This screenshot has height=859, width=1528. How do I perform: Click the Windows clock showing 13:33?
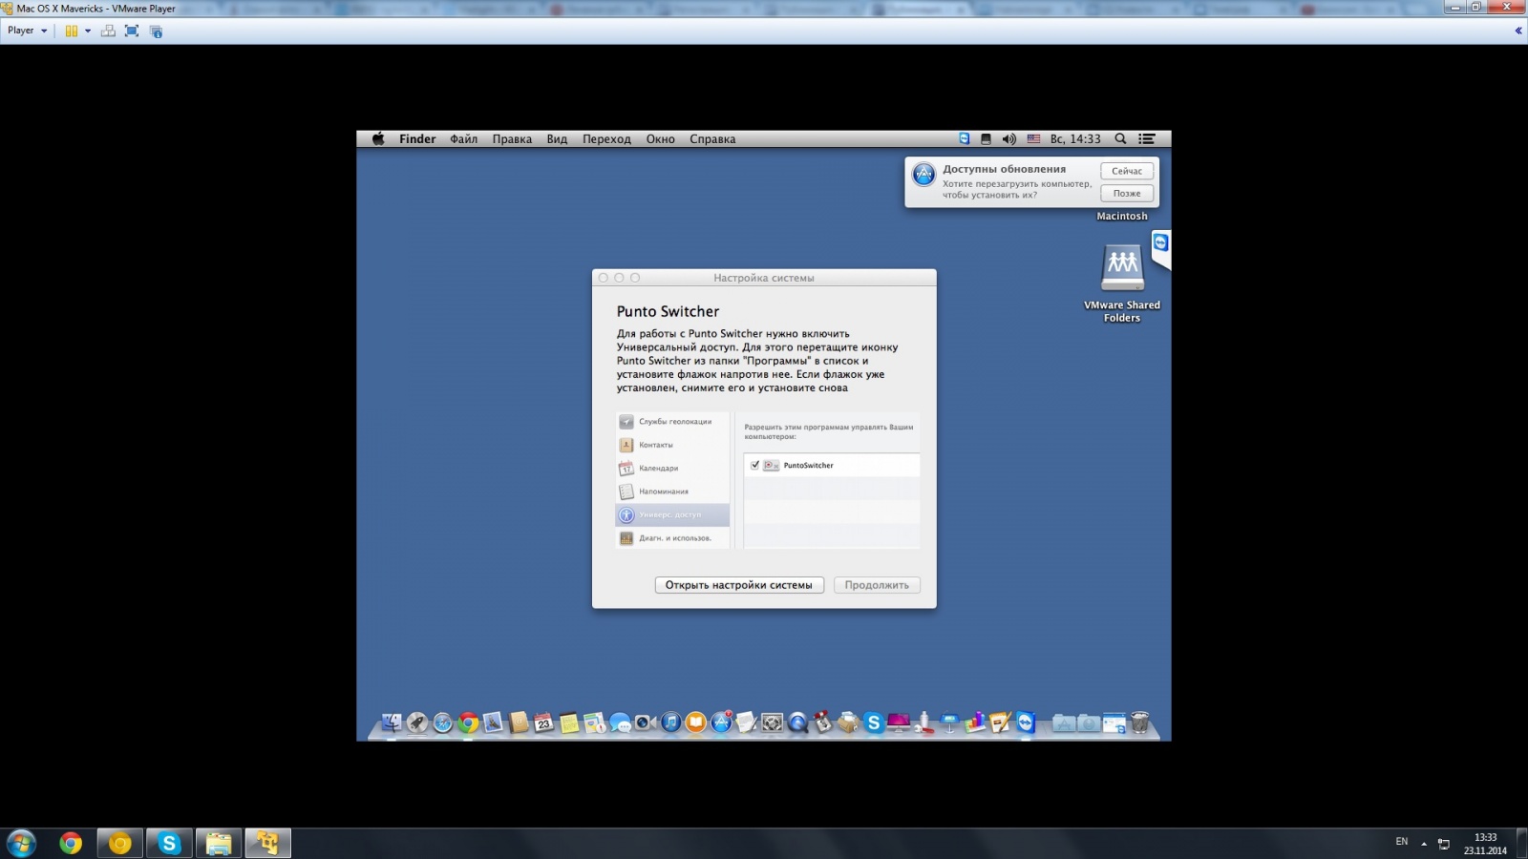pyautogui.click(x=1485, y=844)
